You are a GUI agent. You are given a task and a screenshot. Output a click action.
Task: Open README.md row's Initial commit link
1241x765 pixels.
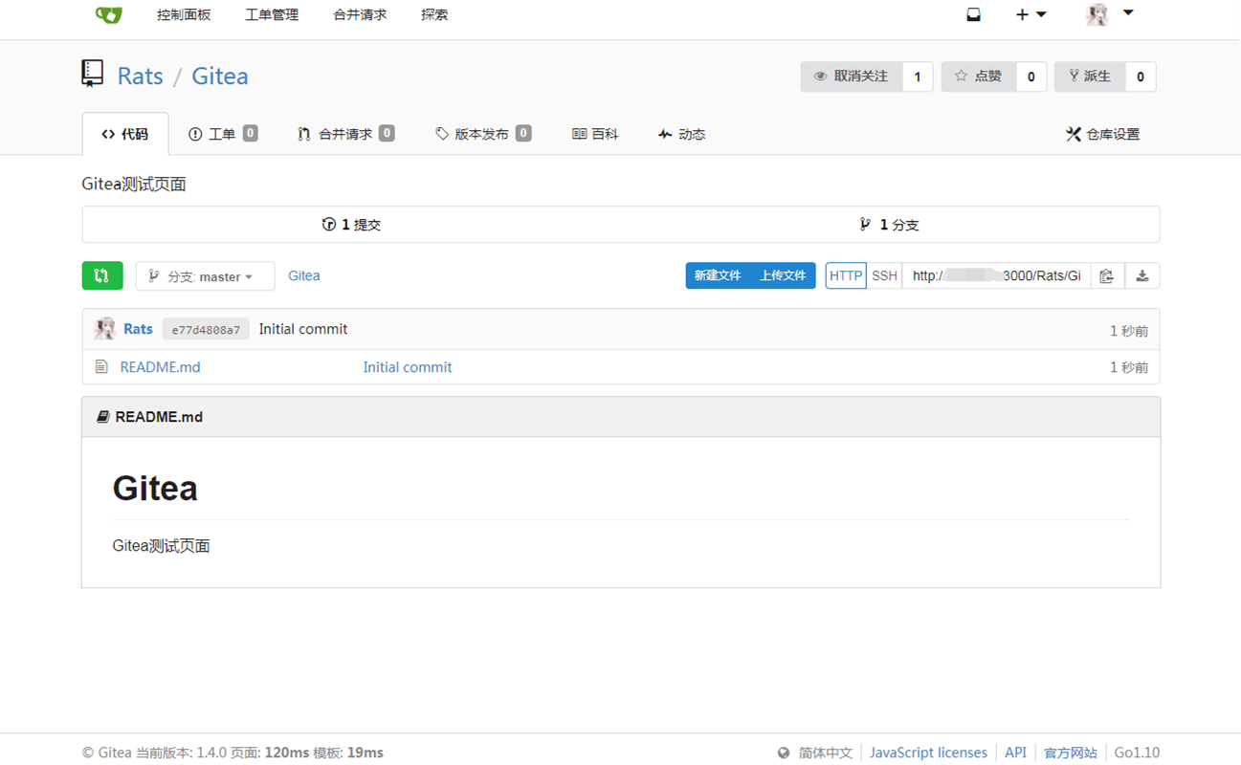[x=408, y=367]
